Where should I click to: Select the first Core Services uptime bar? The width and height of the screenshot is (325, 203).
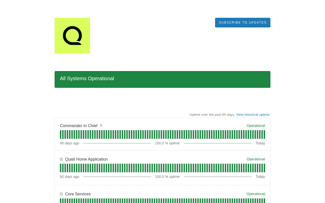click(x=60, y=201)
